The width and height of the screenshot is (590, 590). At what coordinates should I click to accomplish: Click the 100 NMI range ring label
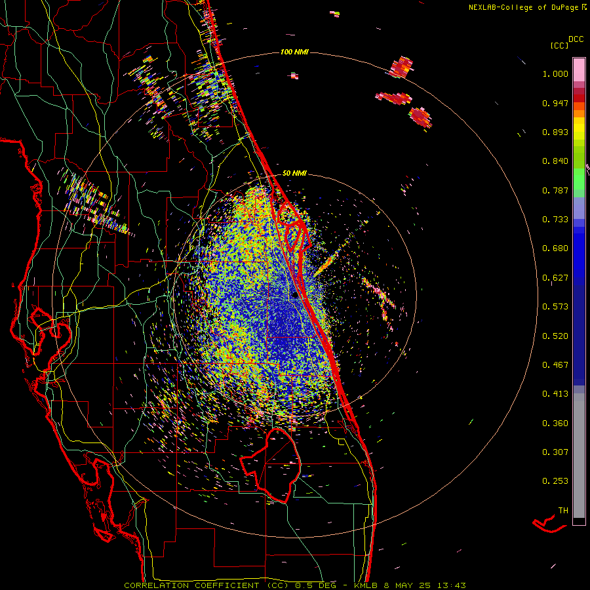coord(294,52)
